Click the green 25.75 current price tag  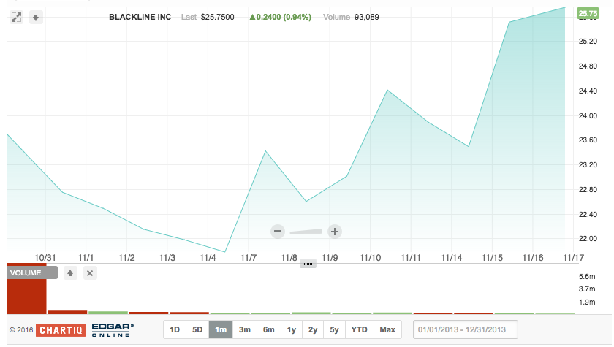588,13
